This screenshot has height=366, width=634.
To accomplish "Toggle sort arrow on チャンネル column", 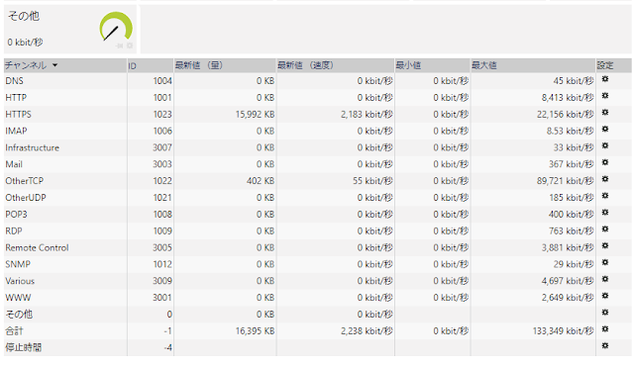I will (54, 65).
